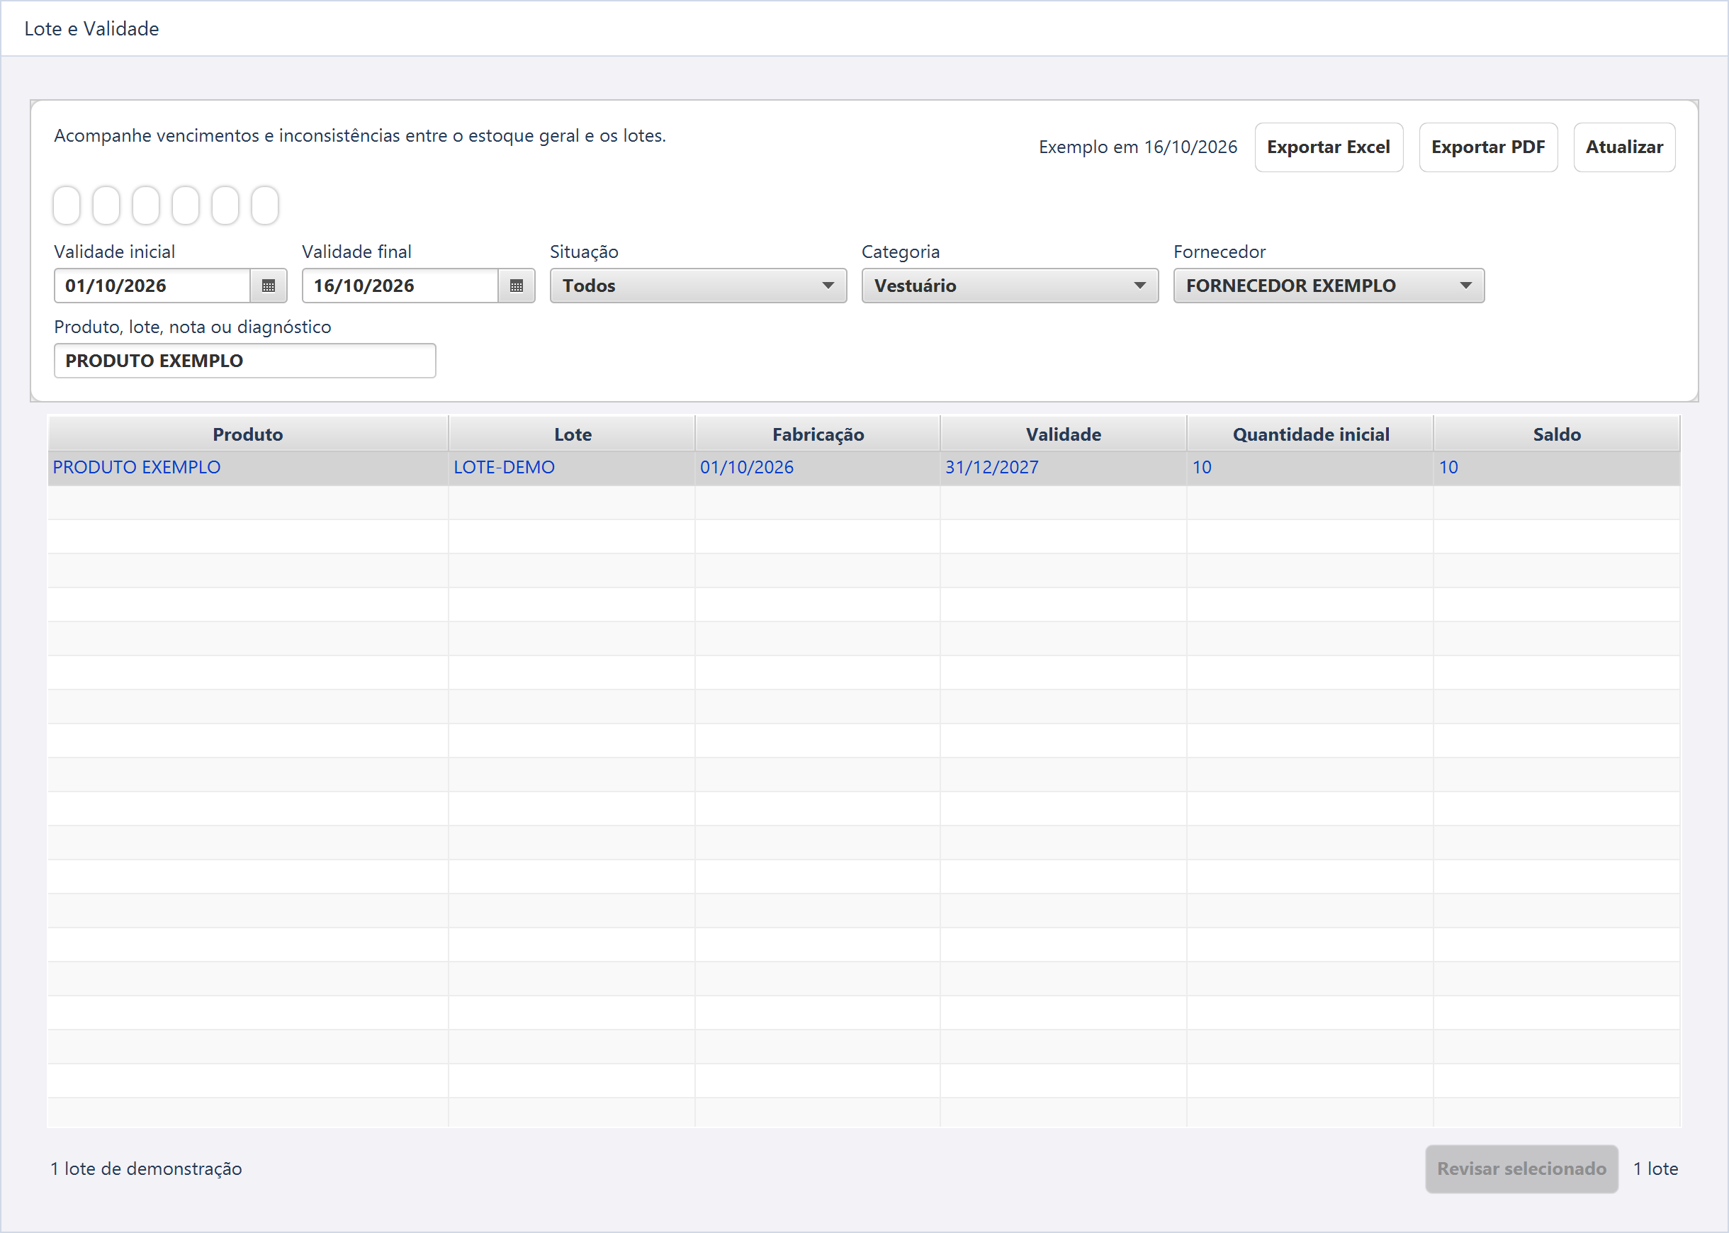Screen dimensions: 1729x1233
Task: Open the Fornecedor dropdown showing FORNECEDOR EXEMPLO
Action: [1328, 286]
